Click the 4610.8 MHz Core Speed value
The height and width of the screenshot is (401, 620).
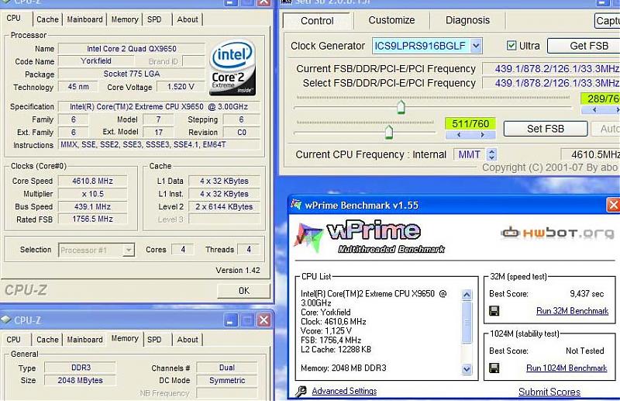pyautogui.click(x=92, y=181)
